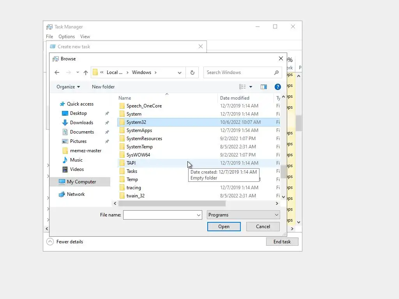Select the Speech_OneCore folder
The height and width of the screenshot is (299, 399).
[x=199, y=106]
